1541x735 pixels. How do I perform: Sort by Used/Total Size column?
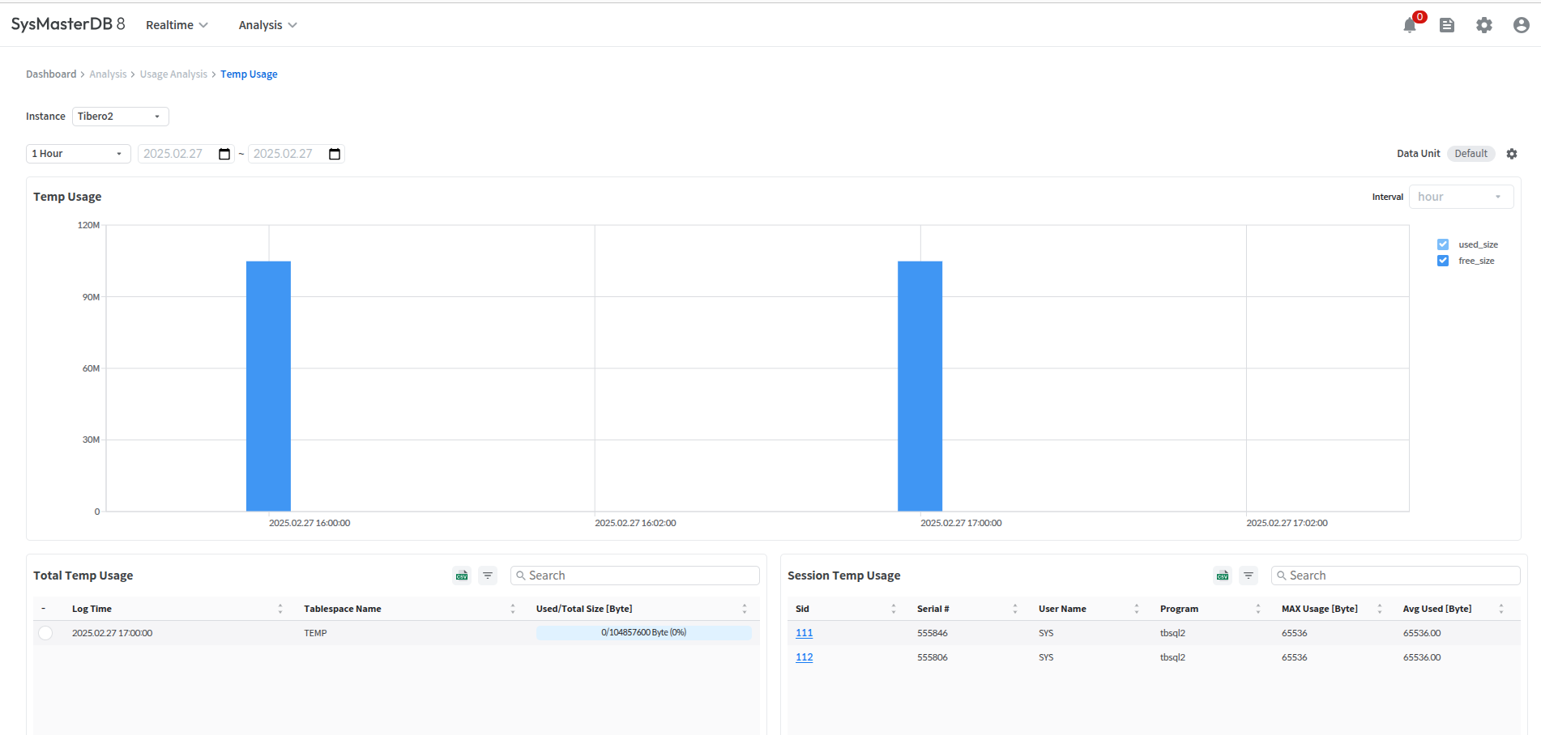745,609
